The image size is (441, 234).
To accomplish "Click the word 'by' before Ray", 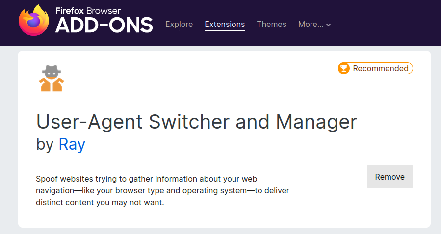I will pos(45,145).
